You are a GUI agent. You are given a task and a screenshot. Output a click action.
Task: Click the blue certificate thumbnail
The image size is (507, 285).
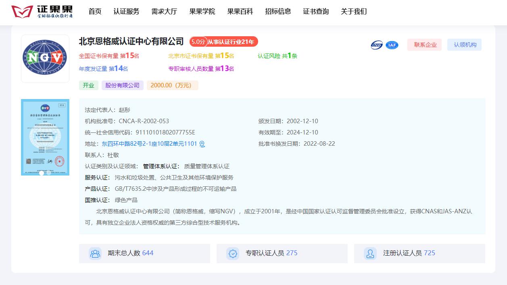[45, 137]
